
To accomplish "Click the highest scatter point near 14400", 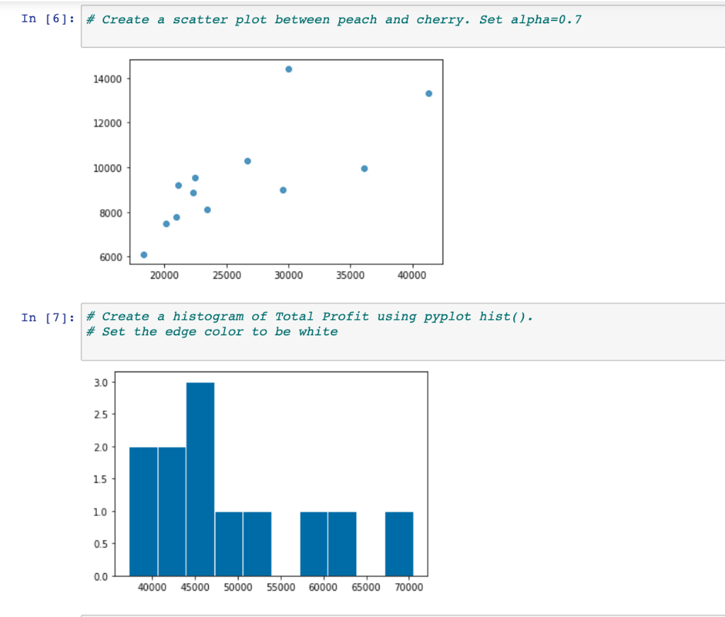I will tap(288, 69).
